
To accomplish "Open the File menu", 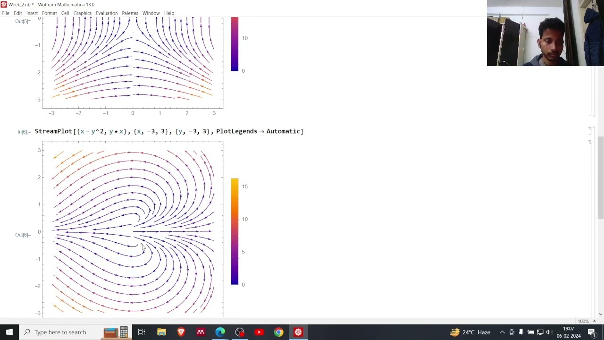I will coord(6,13).
